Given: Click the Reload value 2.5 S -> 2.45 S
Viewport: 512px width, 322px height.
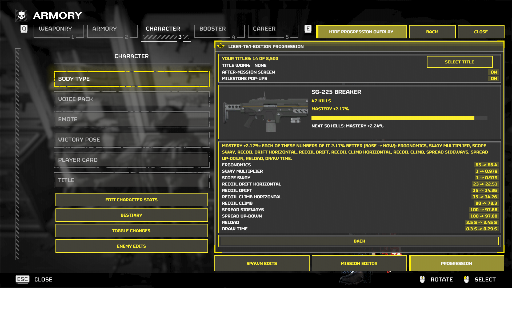Looking at the screenshot, I should pos(482,222).
